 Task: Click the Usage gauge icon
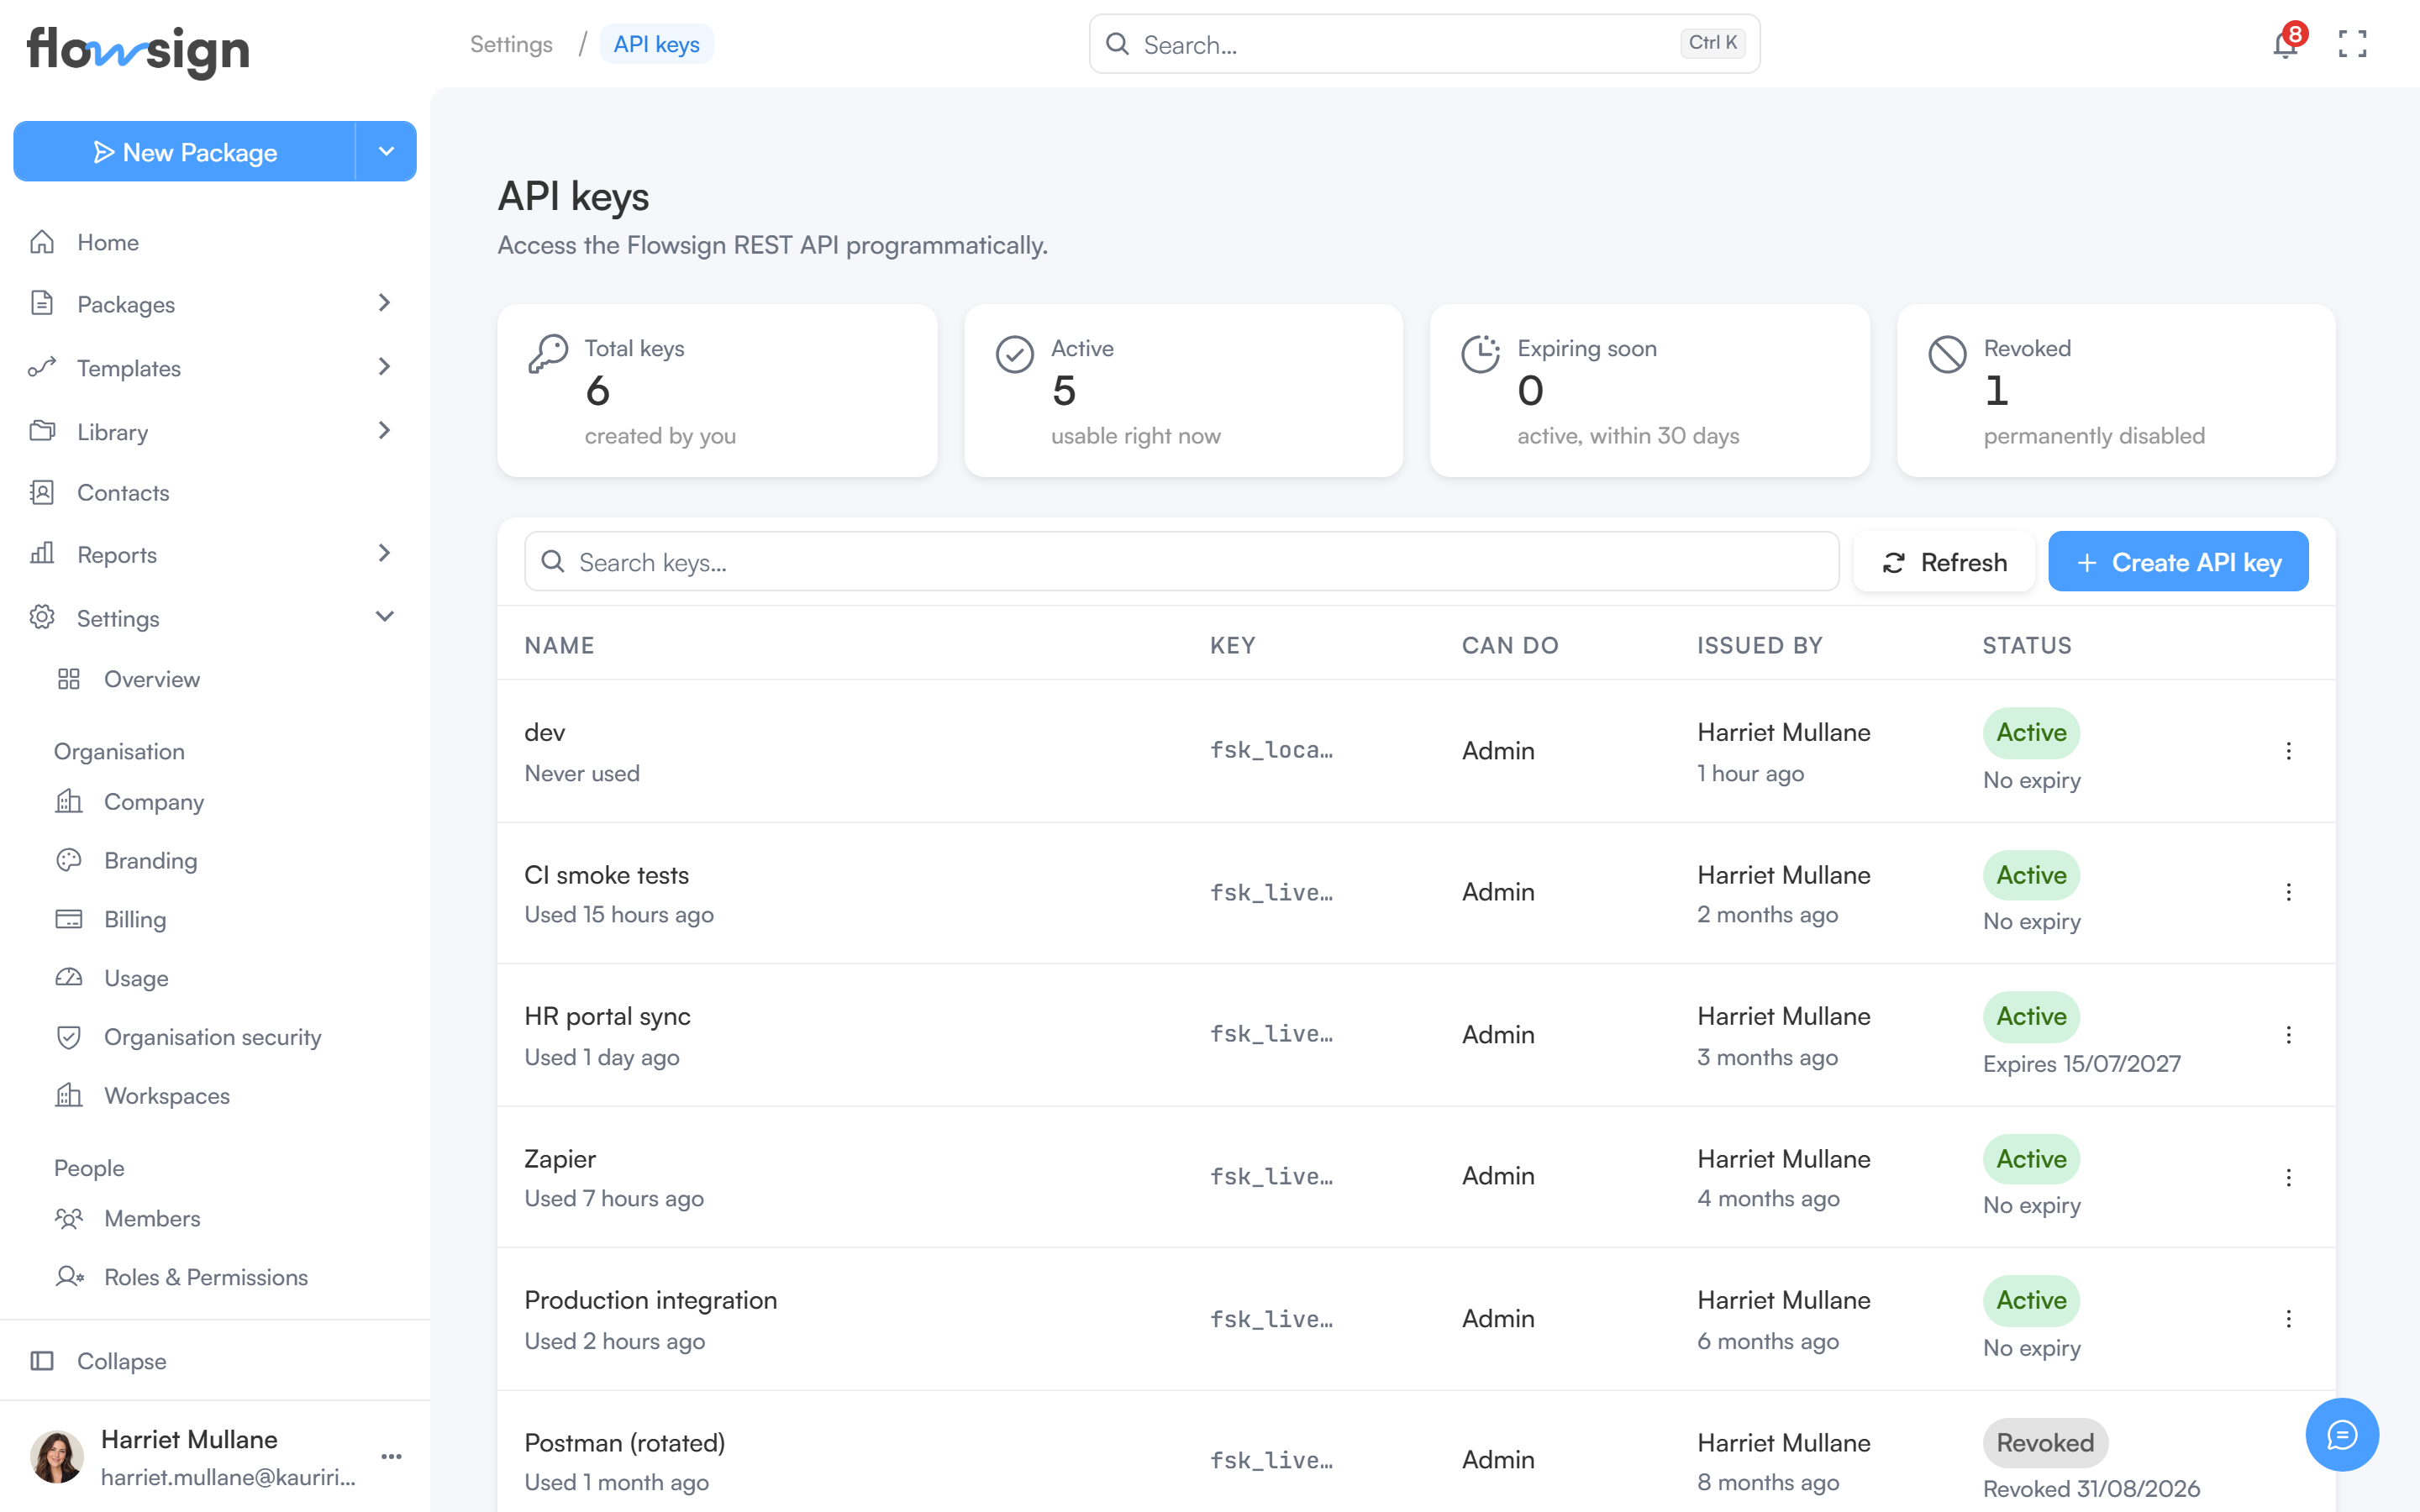69,978
